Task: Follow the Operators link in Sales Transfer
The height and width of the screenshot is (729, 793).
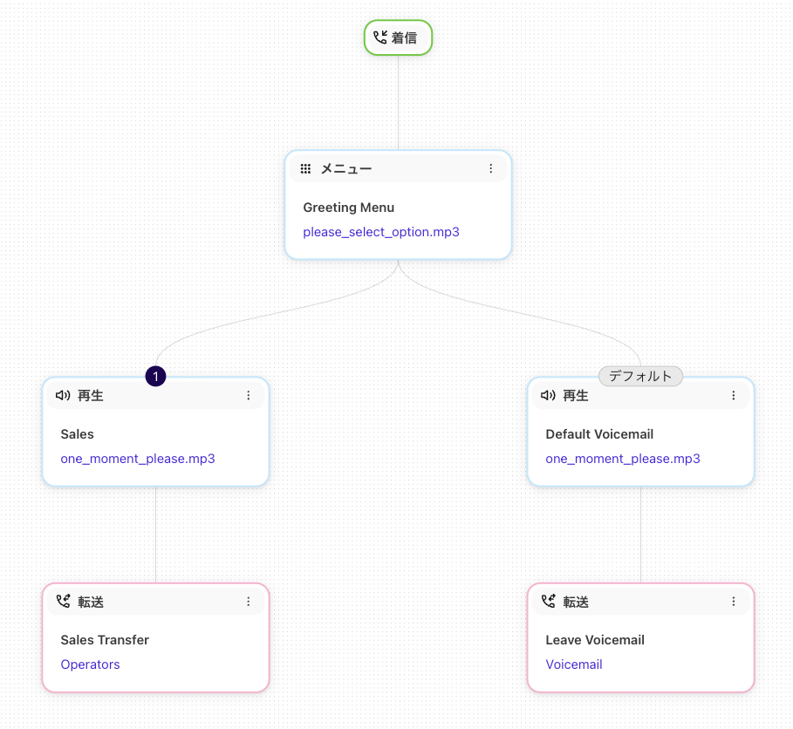Action: click(90, 664)
